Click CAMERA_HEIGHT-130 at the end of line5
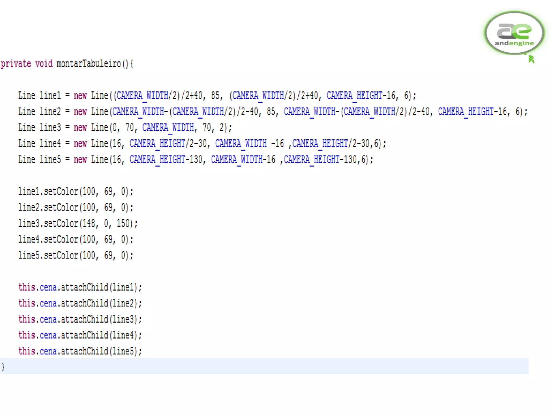The width and height of the screenshot is (552, 414). click(x=320, y=159)
